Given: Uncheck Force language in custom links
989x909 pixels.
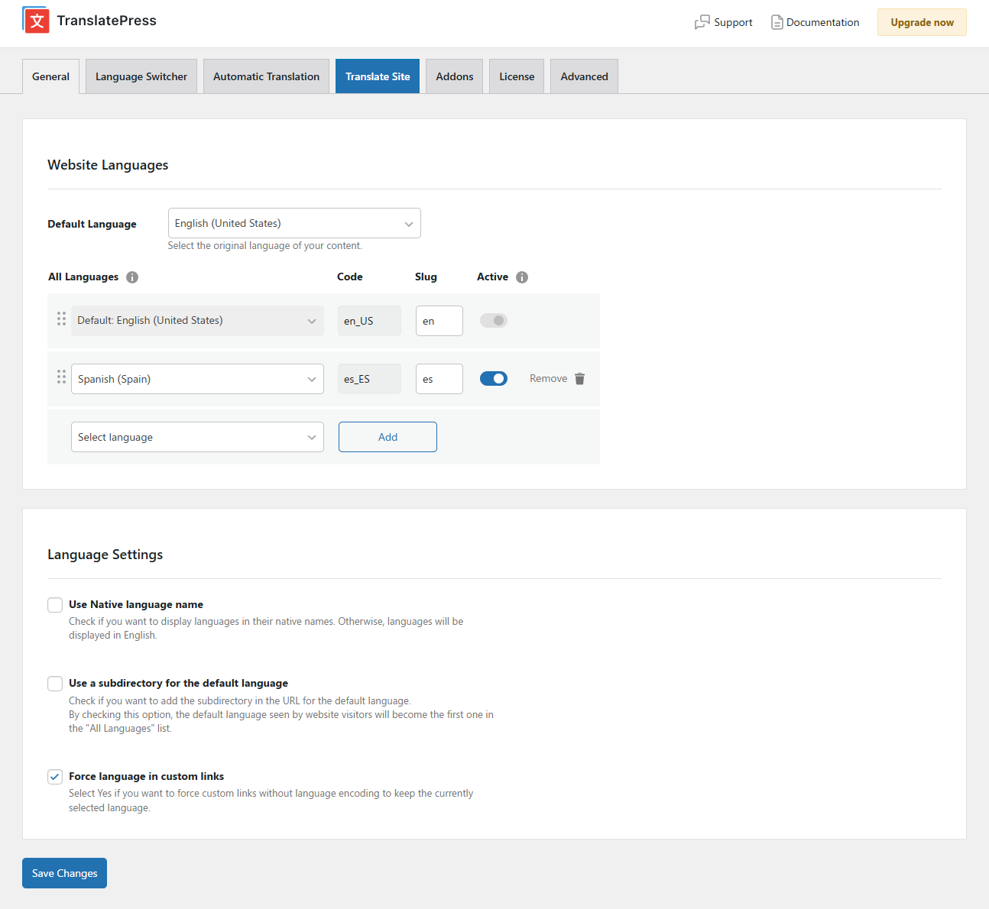Looking at the screenshot, I should click(x=55, y=777).
